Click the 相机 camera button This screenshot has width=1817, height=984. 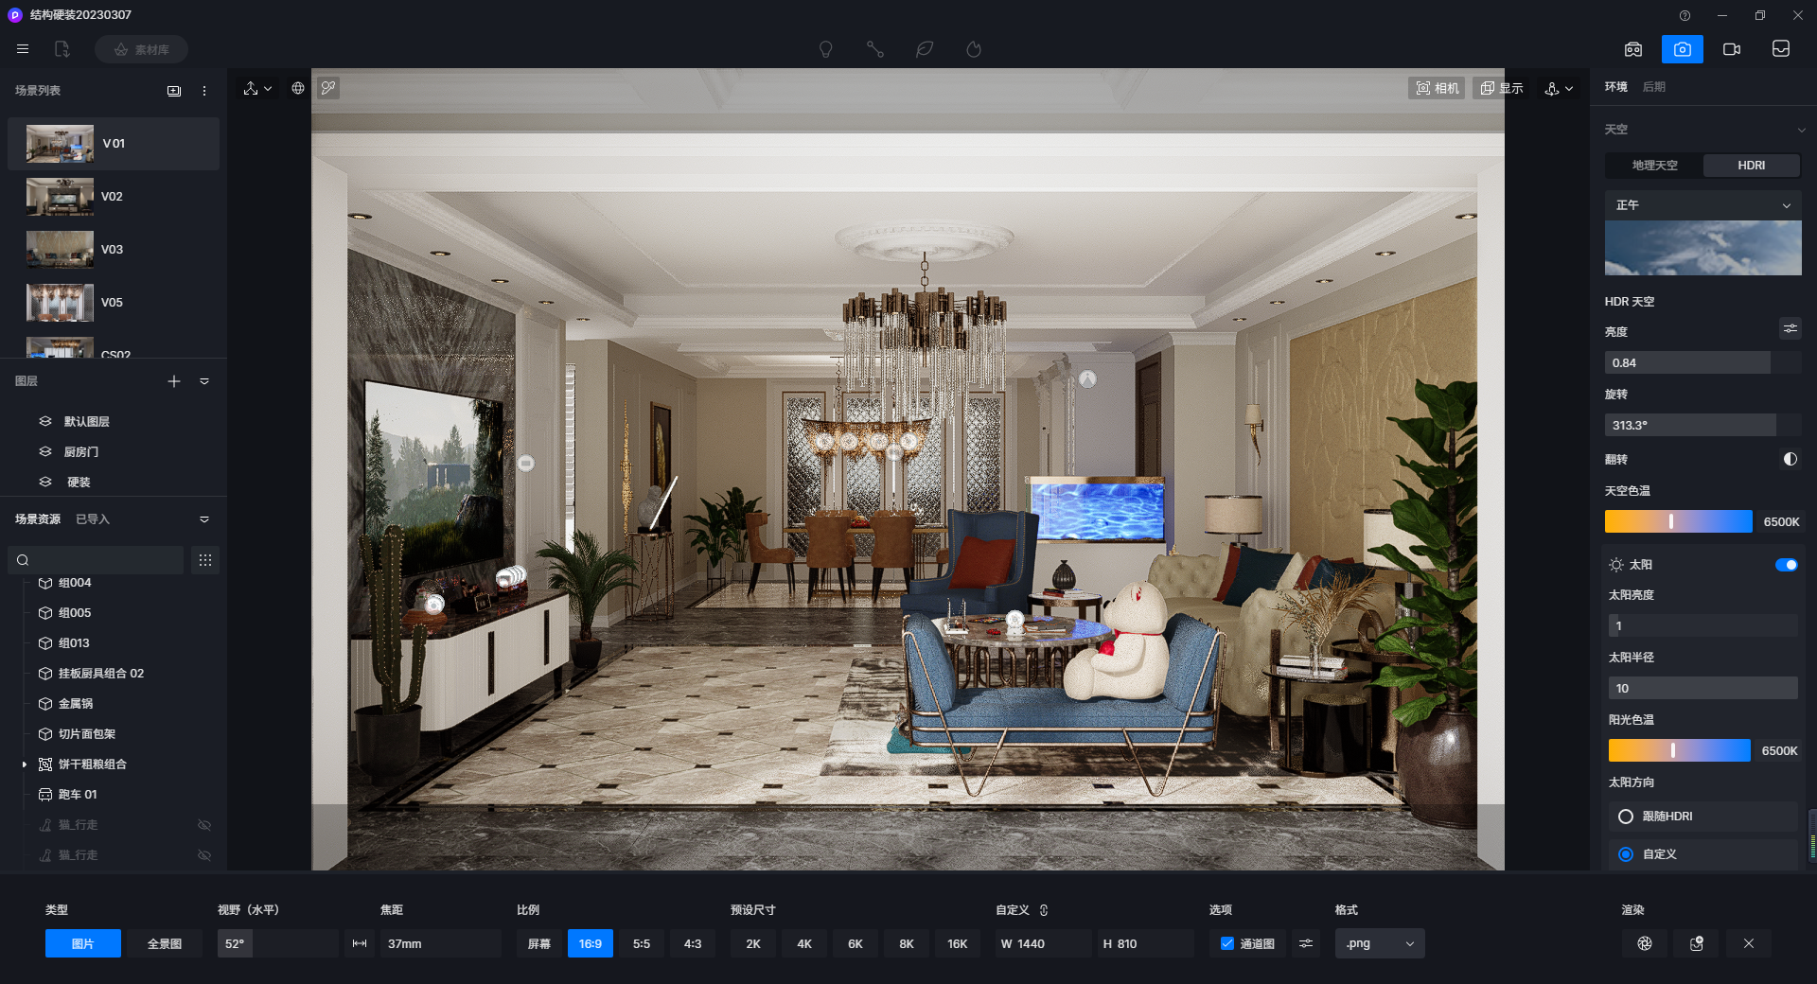1437,88
